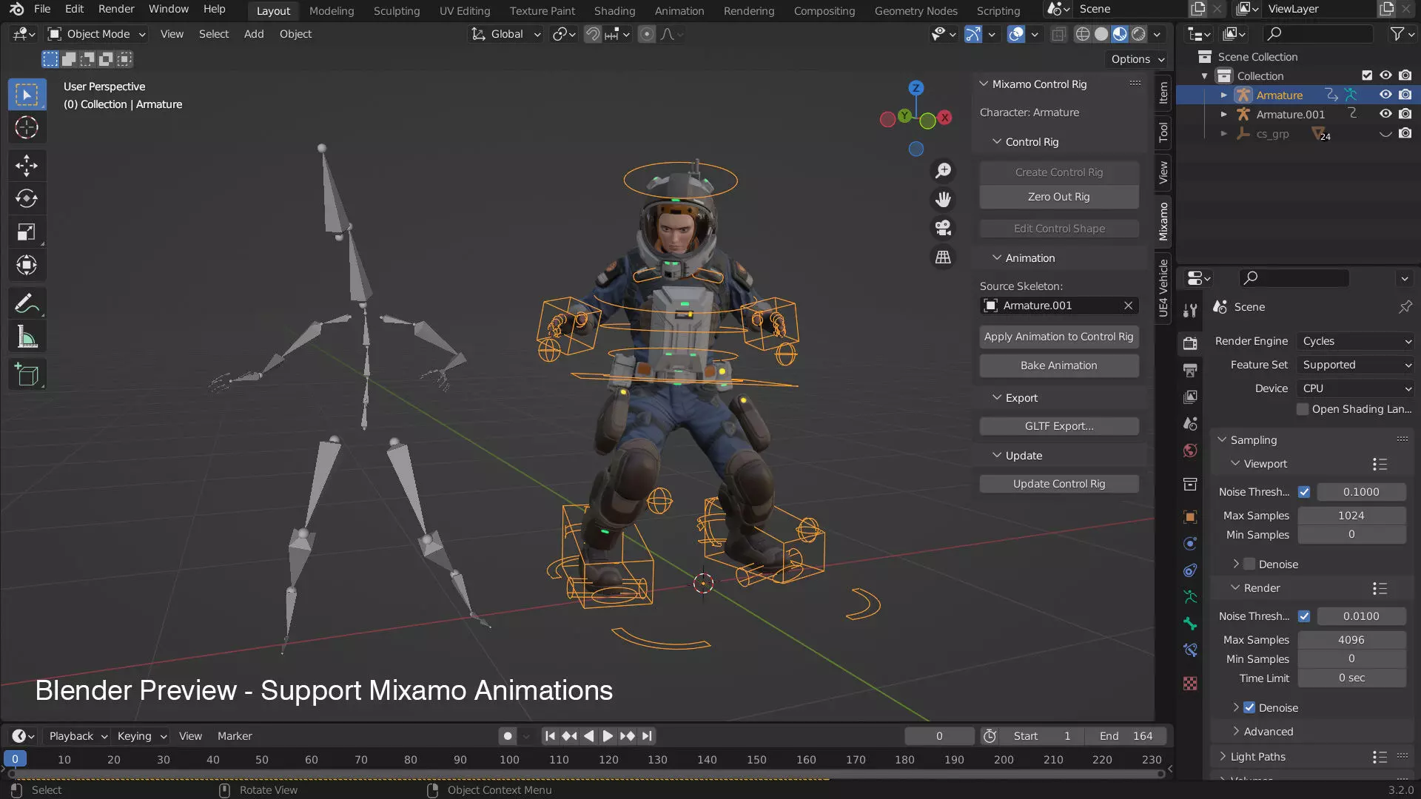Image resolution: width=1421 pixels, height=799 pixels.
Task: Open Global transform orientation dropdown
Action: coord(506,34)
